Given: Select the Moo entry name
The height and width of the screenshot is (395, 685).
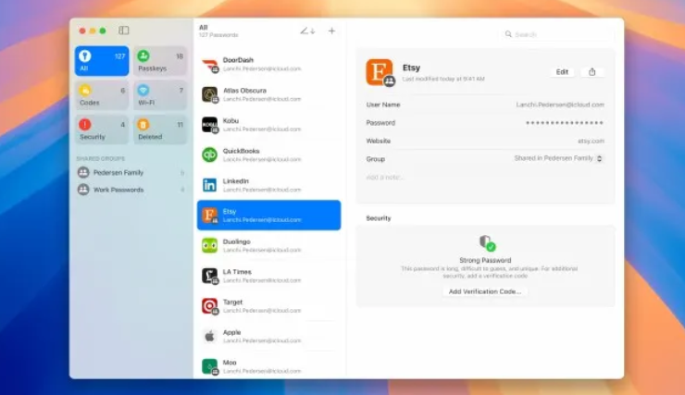Looking at the screenshot, I should click(x=230, y=363).
